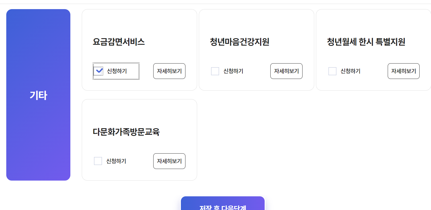
Task: Select the 기타 category panel
Action: (38, 95)
